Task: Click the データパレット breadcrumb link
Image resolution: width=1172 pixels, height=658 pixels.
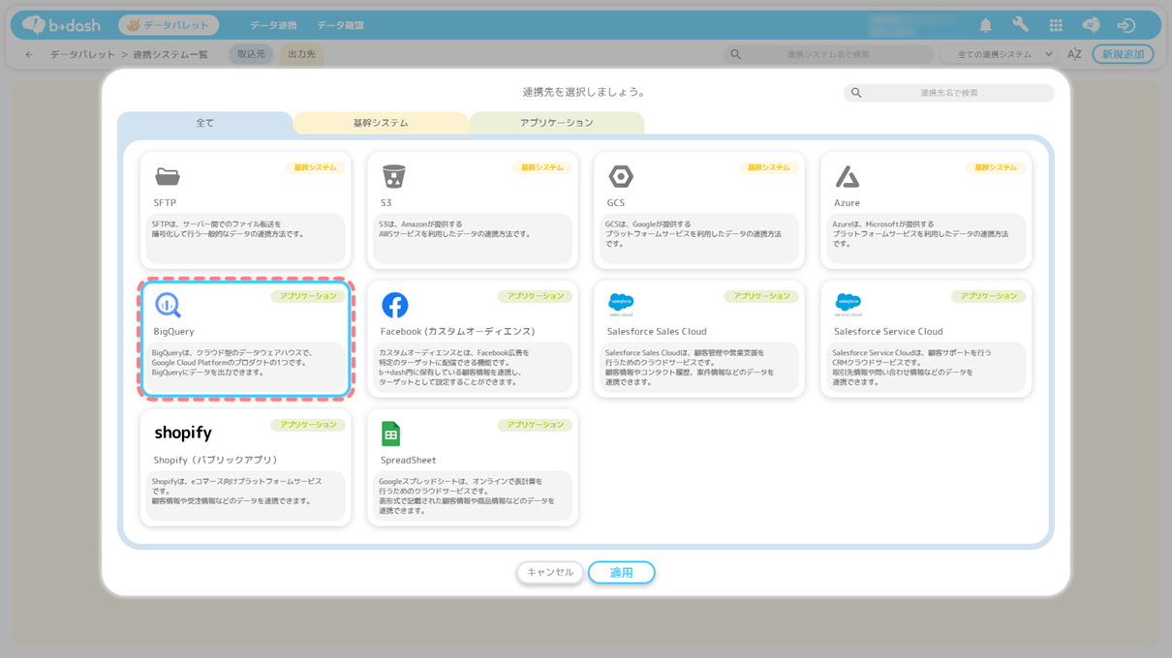Action: pos(83,54)
